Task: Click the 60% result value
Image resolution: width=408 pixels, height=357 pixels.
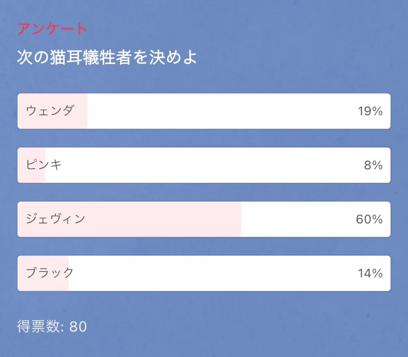Action: click(369, 219)
